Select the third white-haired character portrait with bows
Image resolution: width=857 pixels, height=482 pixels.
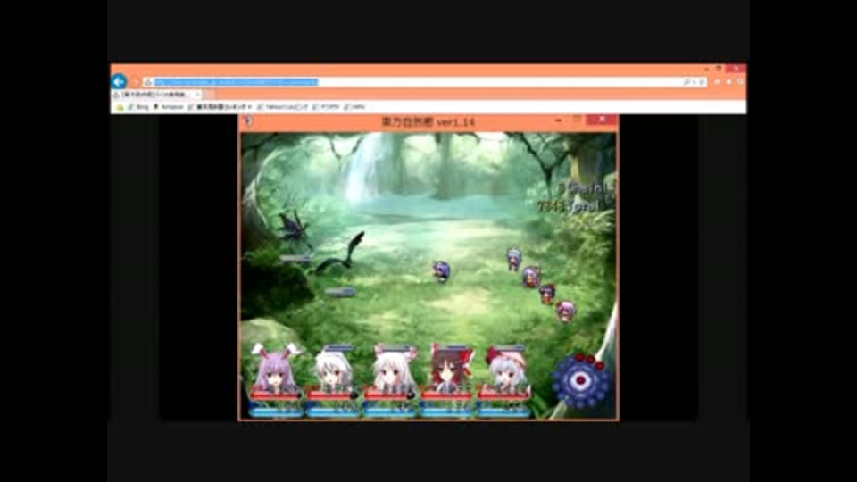coord(391,368)
